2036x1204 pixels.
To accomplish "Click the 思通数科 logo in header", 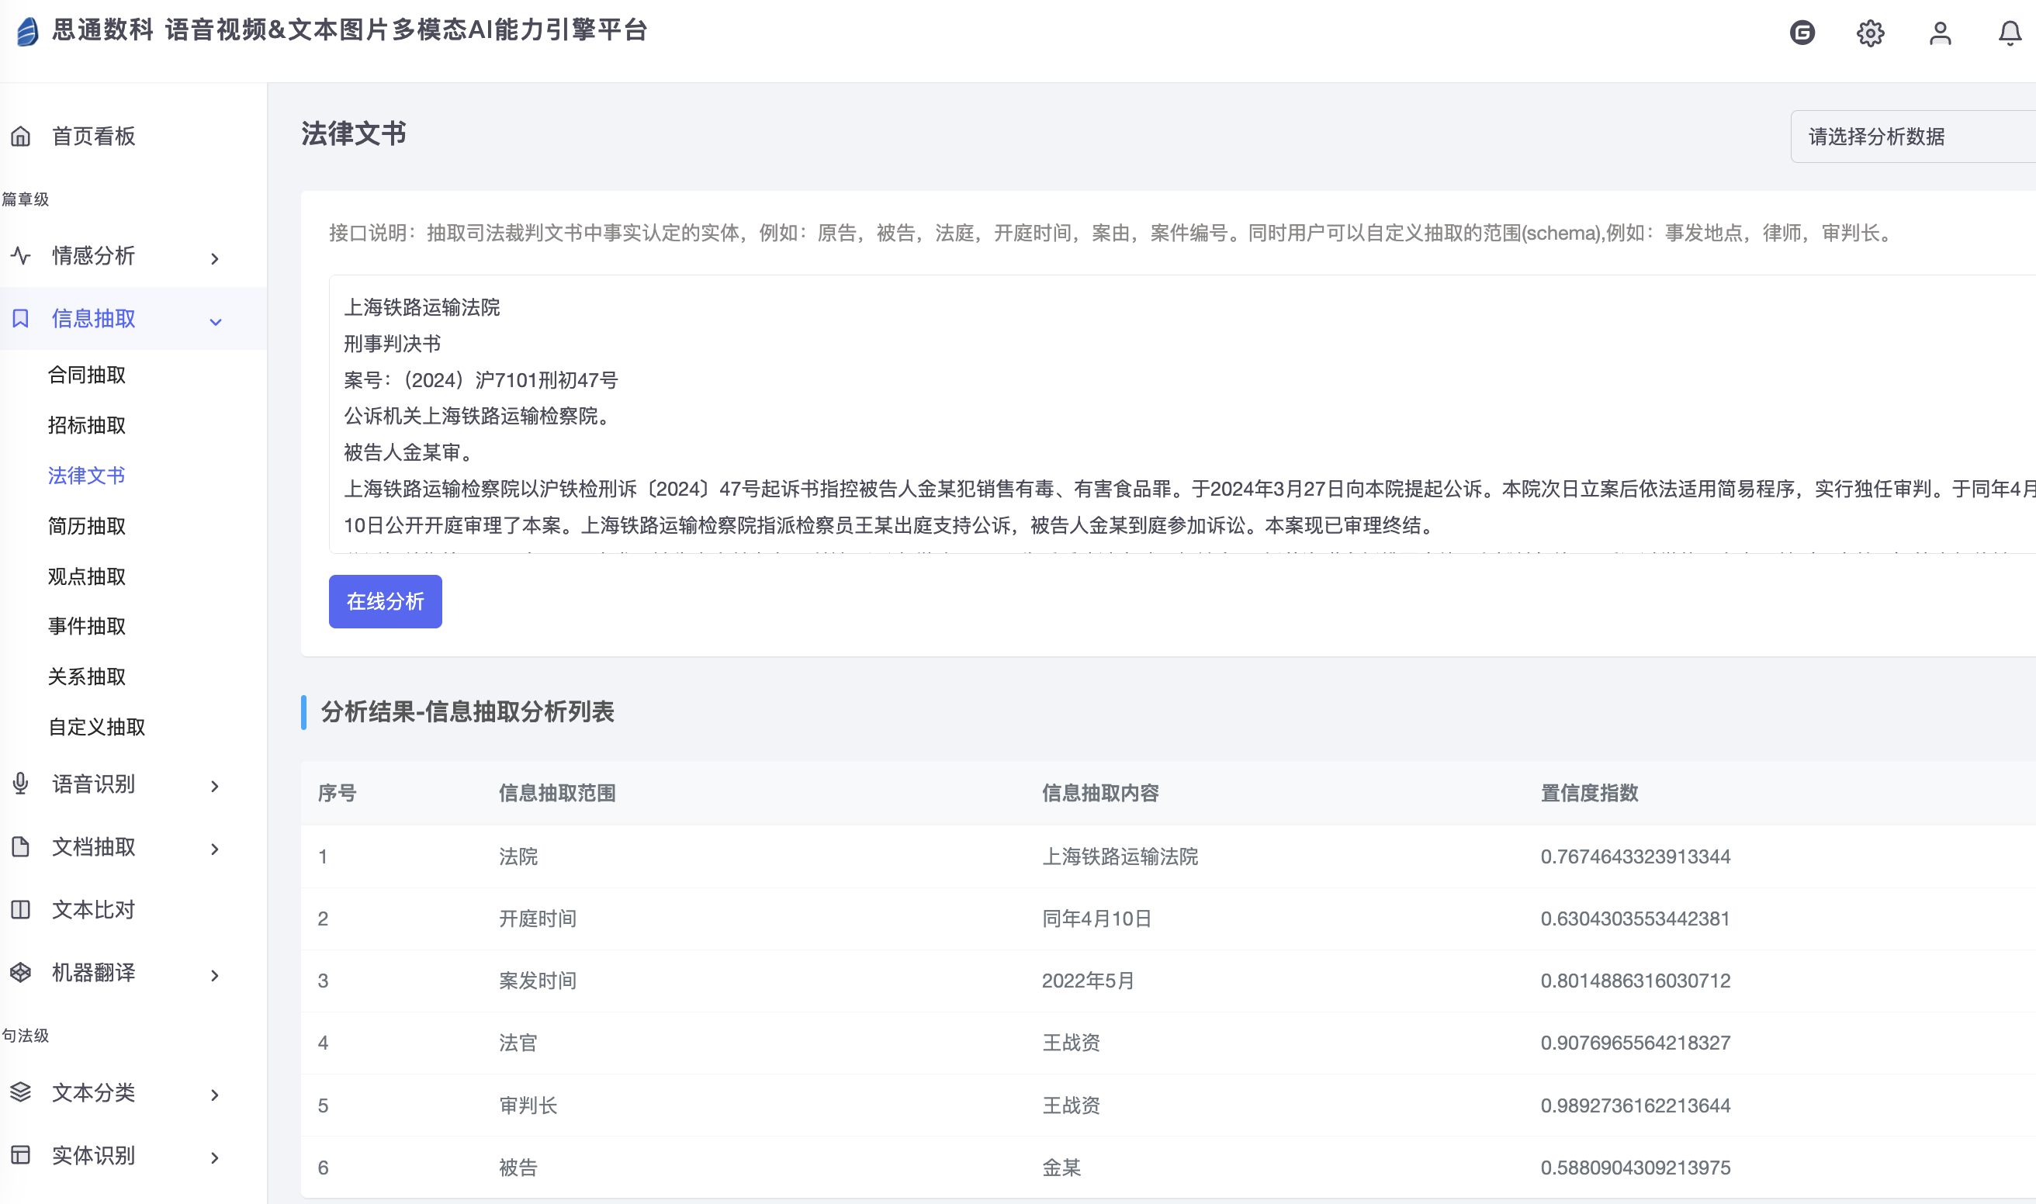I will [28, 32].
